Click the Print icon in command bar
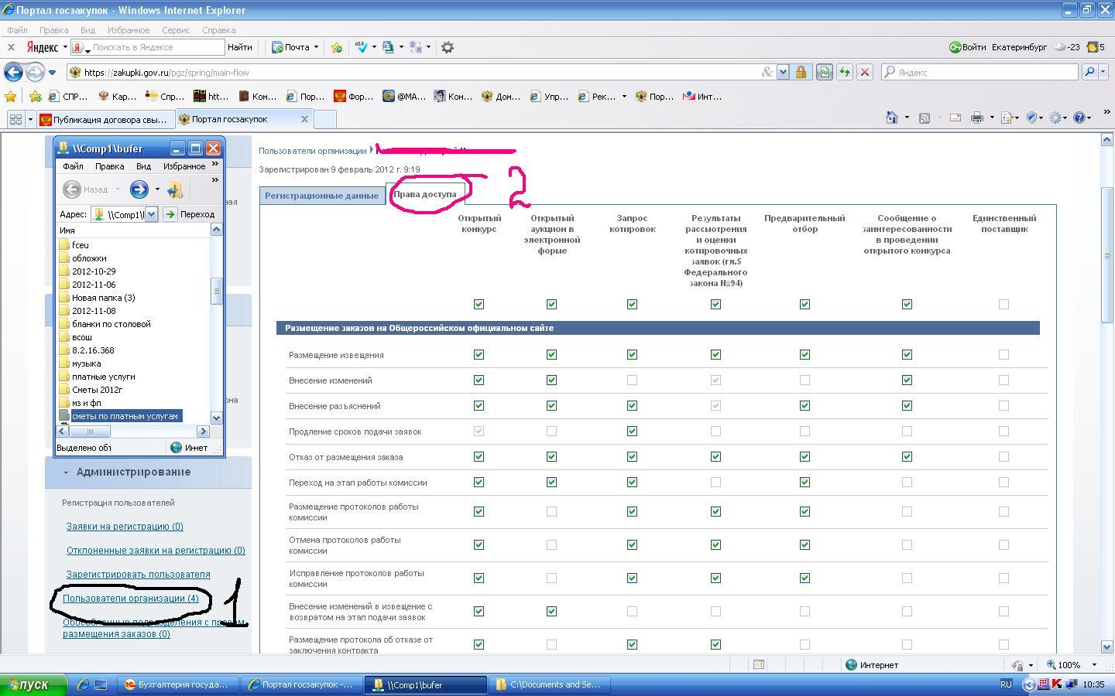This screenshot has height=696, width=1115. tap(977, 118)
